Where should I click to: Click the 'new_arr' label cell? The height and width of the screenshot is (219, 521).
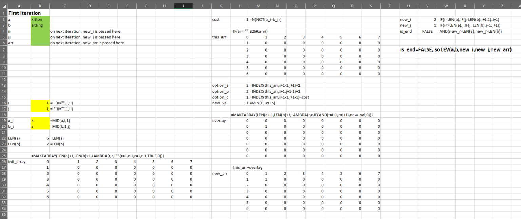pos(221,173)
